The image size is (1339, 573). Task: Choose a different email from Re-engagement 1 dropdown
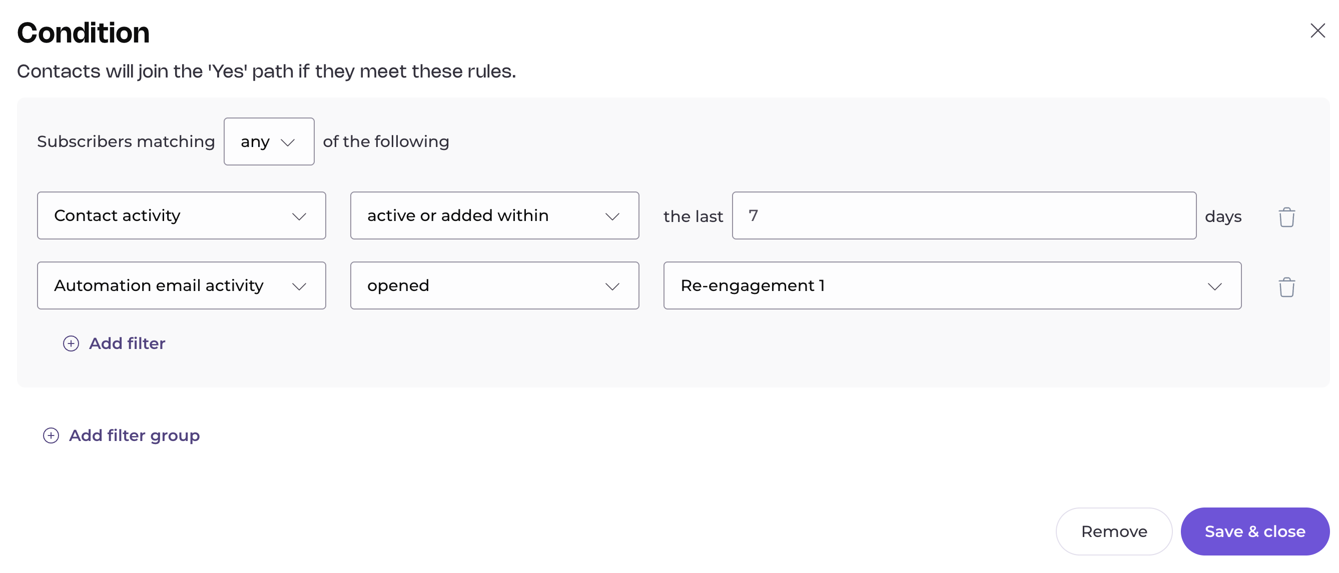click(x=951, y=285)
